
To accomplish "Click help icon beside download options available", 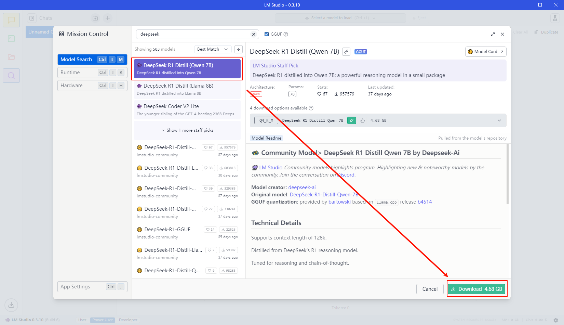I will click(311, 108).
